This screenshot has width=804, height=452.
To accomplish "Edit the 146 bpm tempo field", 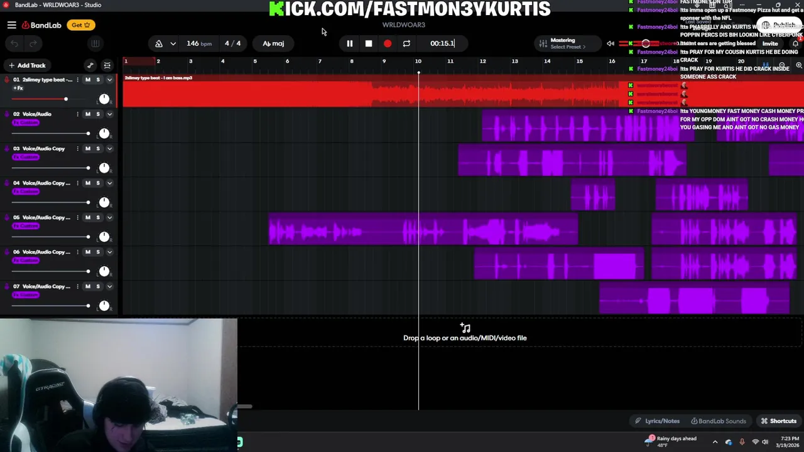I will 198,43.
